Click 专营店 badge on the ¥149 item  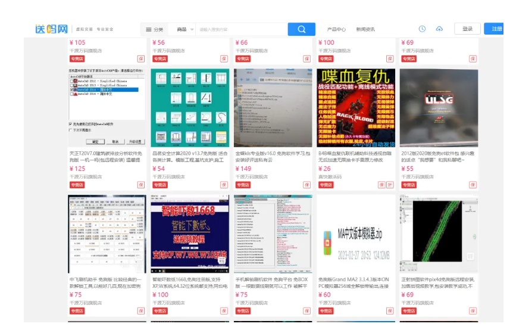coord(243,185)
